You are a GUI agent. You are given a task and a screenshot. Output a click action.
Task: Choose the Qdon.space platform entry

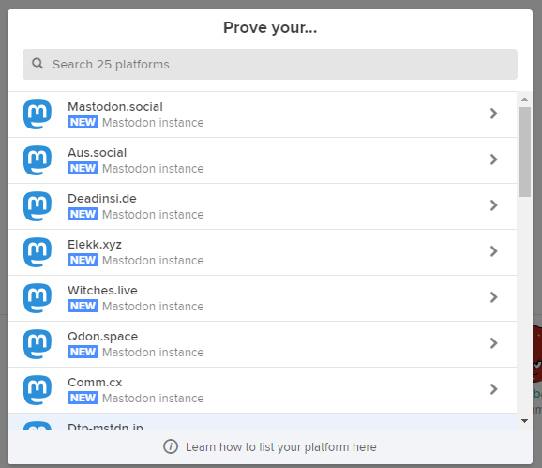tap(262, 344)
